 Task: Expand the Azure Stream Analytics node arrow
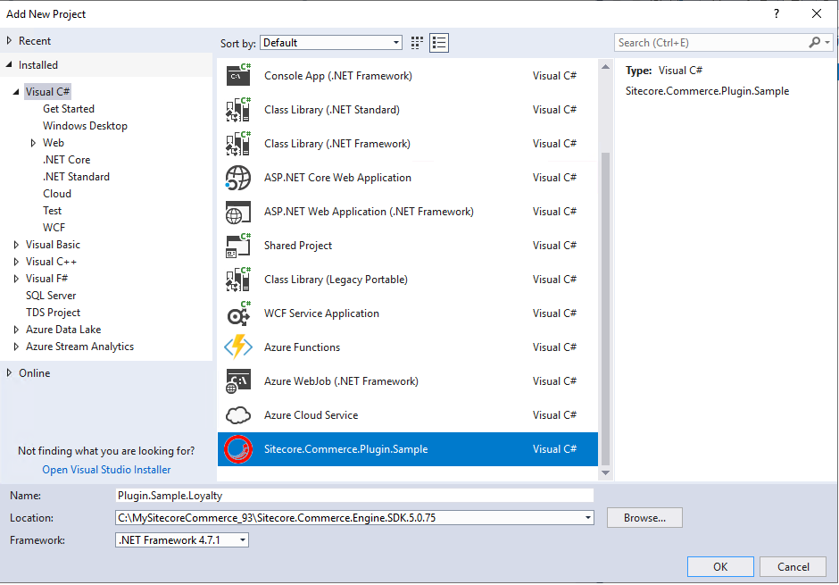click(x=16, y=347)
